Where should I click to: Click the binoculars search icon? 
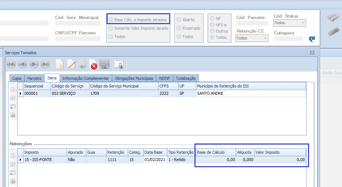coord(333,18)
